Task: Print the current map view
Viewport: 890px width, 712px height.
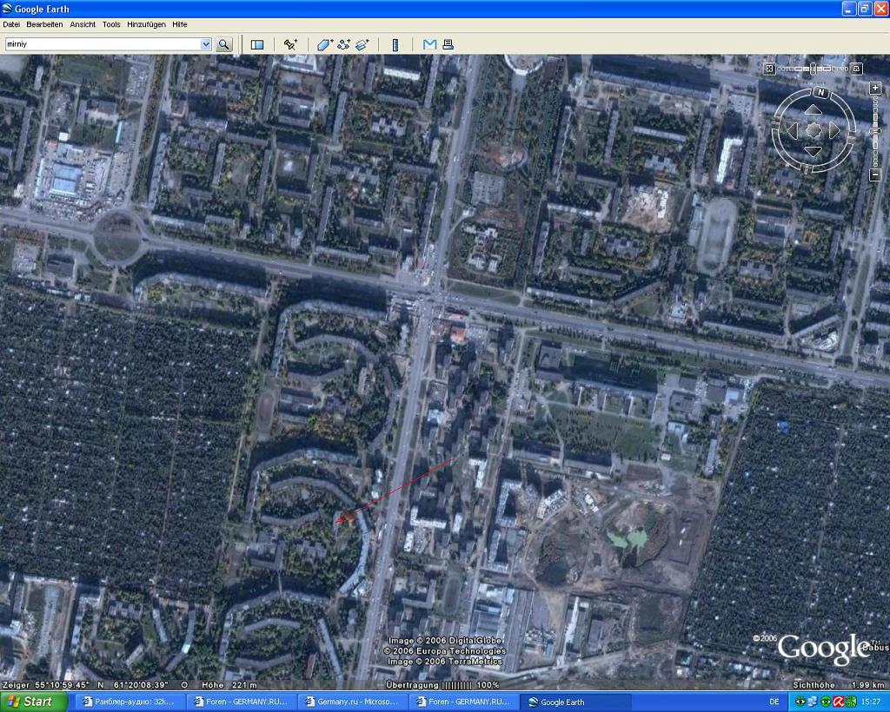Action: [448, 44]
